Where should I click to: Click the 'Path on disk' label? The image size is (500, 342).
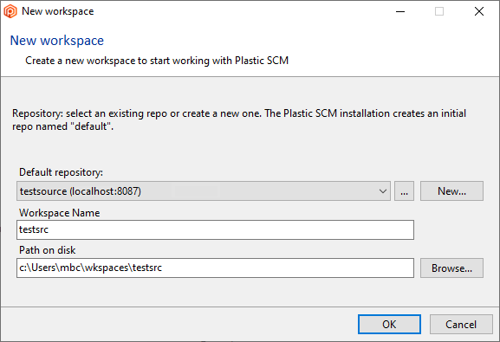(x=47, y=250)
